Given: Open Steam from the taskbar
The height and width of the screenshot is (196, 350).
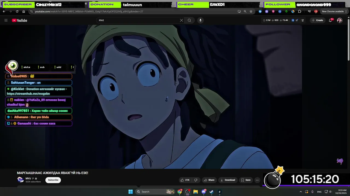Looking at the screenshot, I should 211,192.
